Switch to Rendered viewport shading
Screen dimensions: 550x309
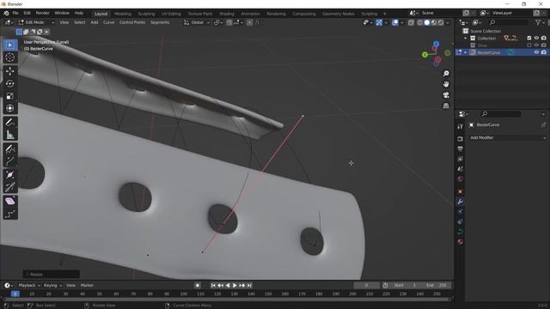441,22
